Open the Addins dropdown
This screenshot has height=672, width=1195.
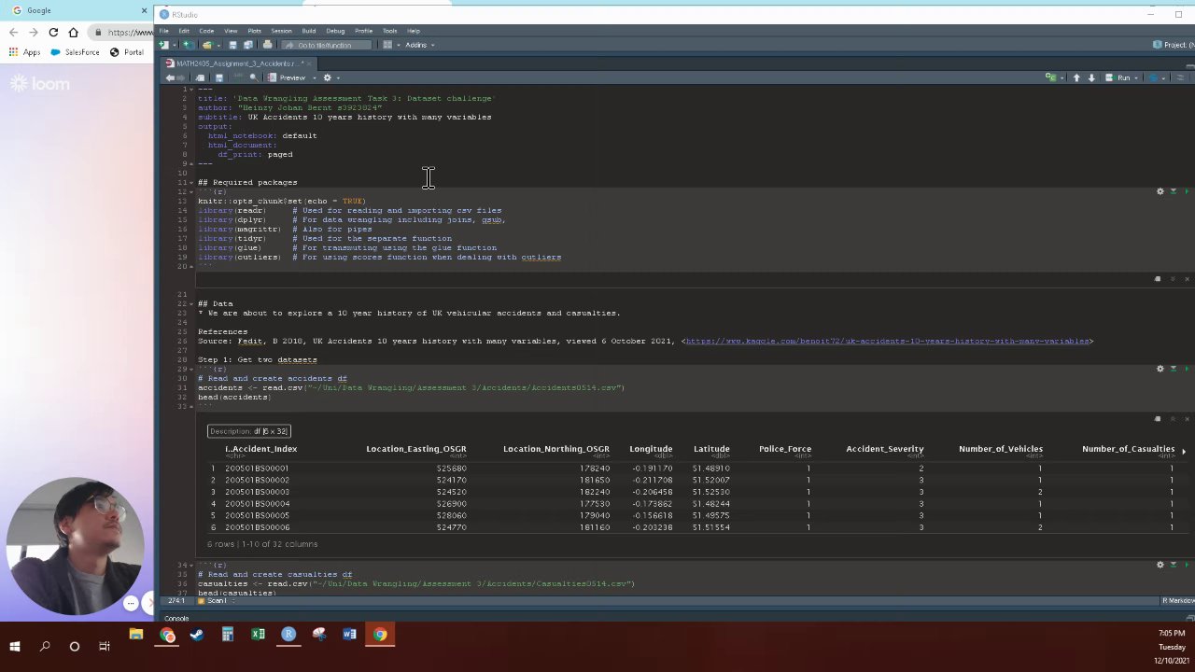point(419,45)
